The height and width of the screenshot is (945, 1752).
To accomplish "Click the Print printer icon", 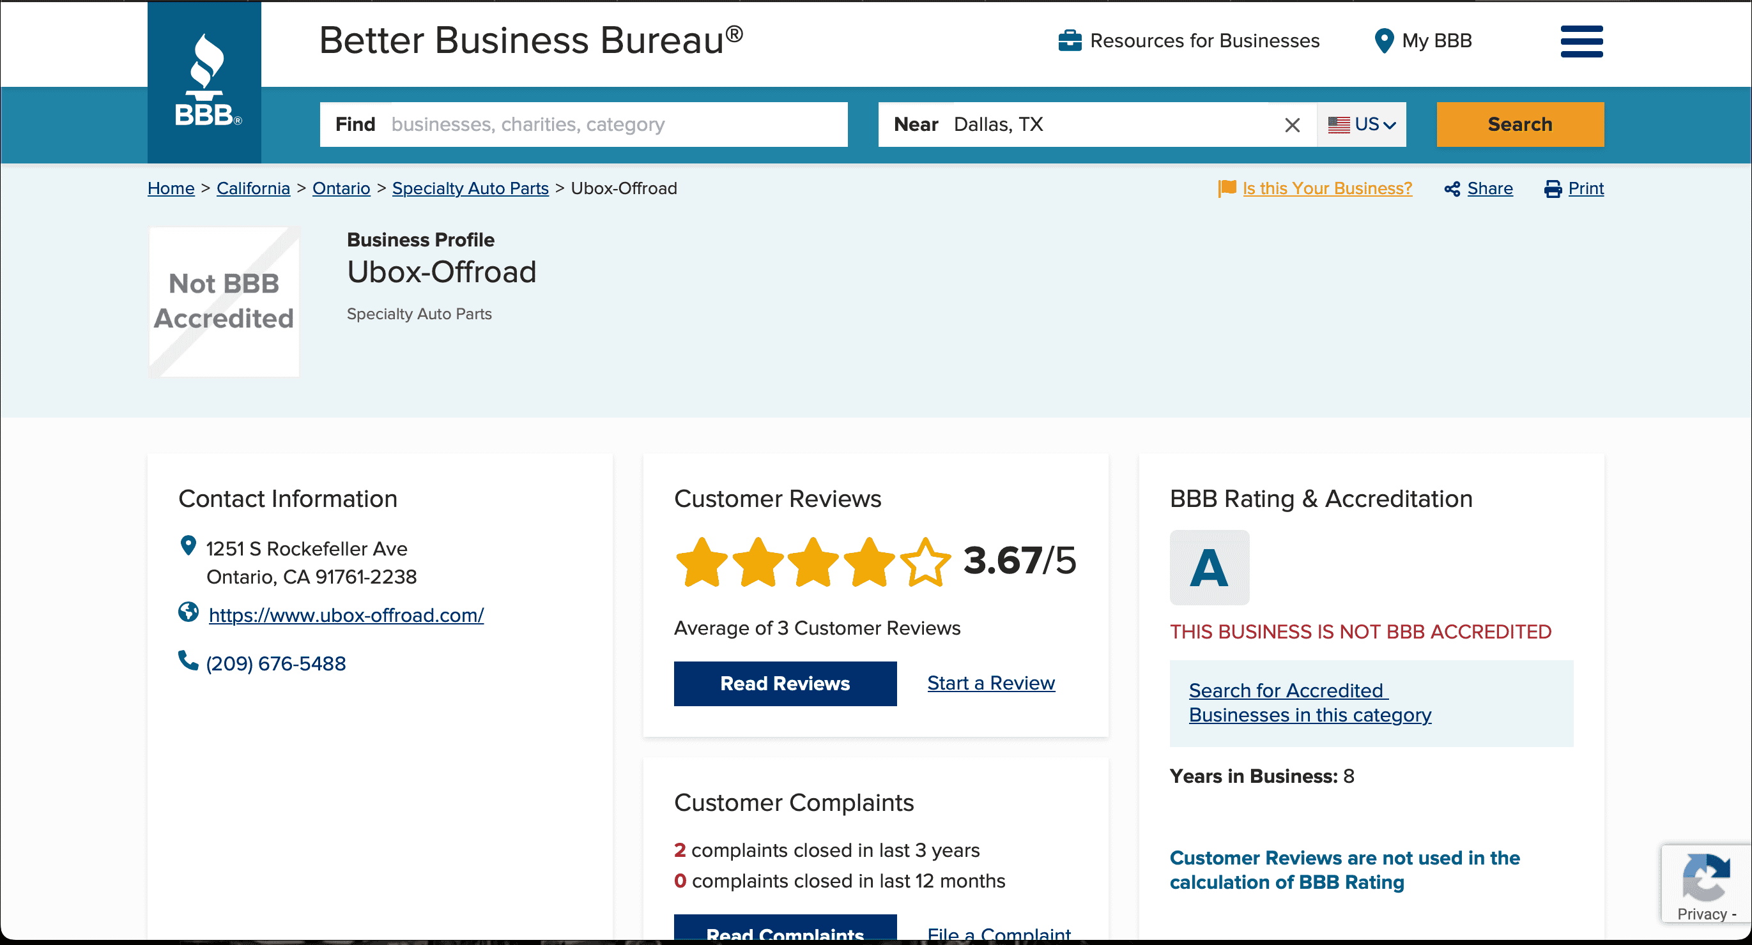I will (1553, 189).
